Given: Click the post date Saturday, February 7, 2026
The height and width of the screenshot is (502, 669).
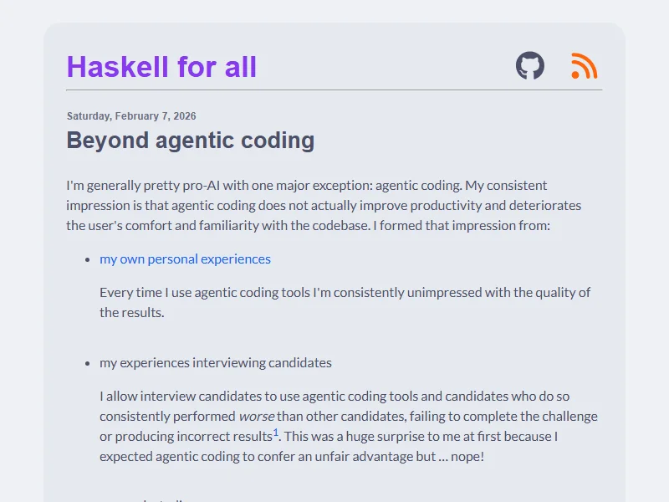Looking at the screenshot, I should click(x=131, y=116).
